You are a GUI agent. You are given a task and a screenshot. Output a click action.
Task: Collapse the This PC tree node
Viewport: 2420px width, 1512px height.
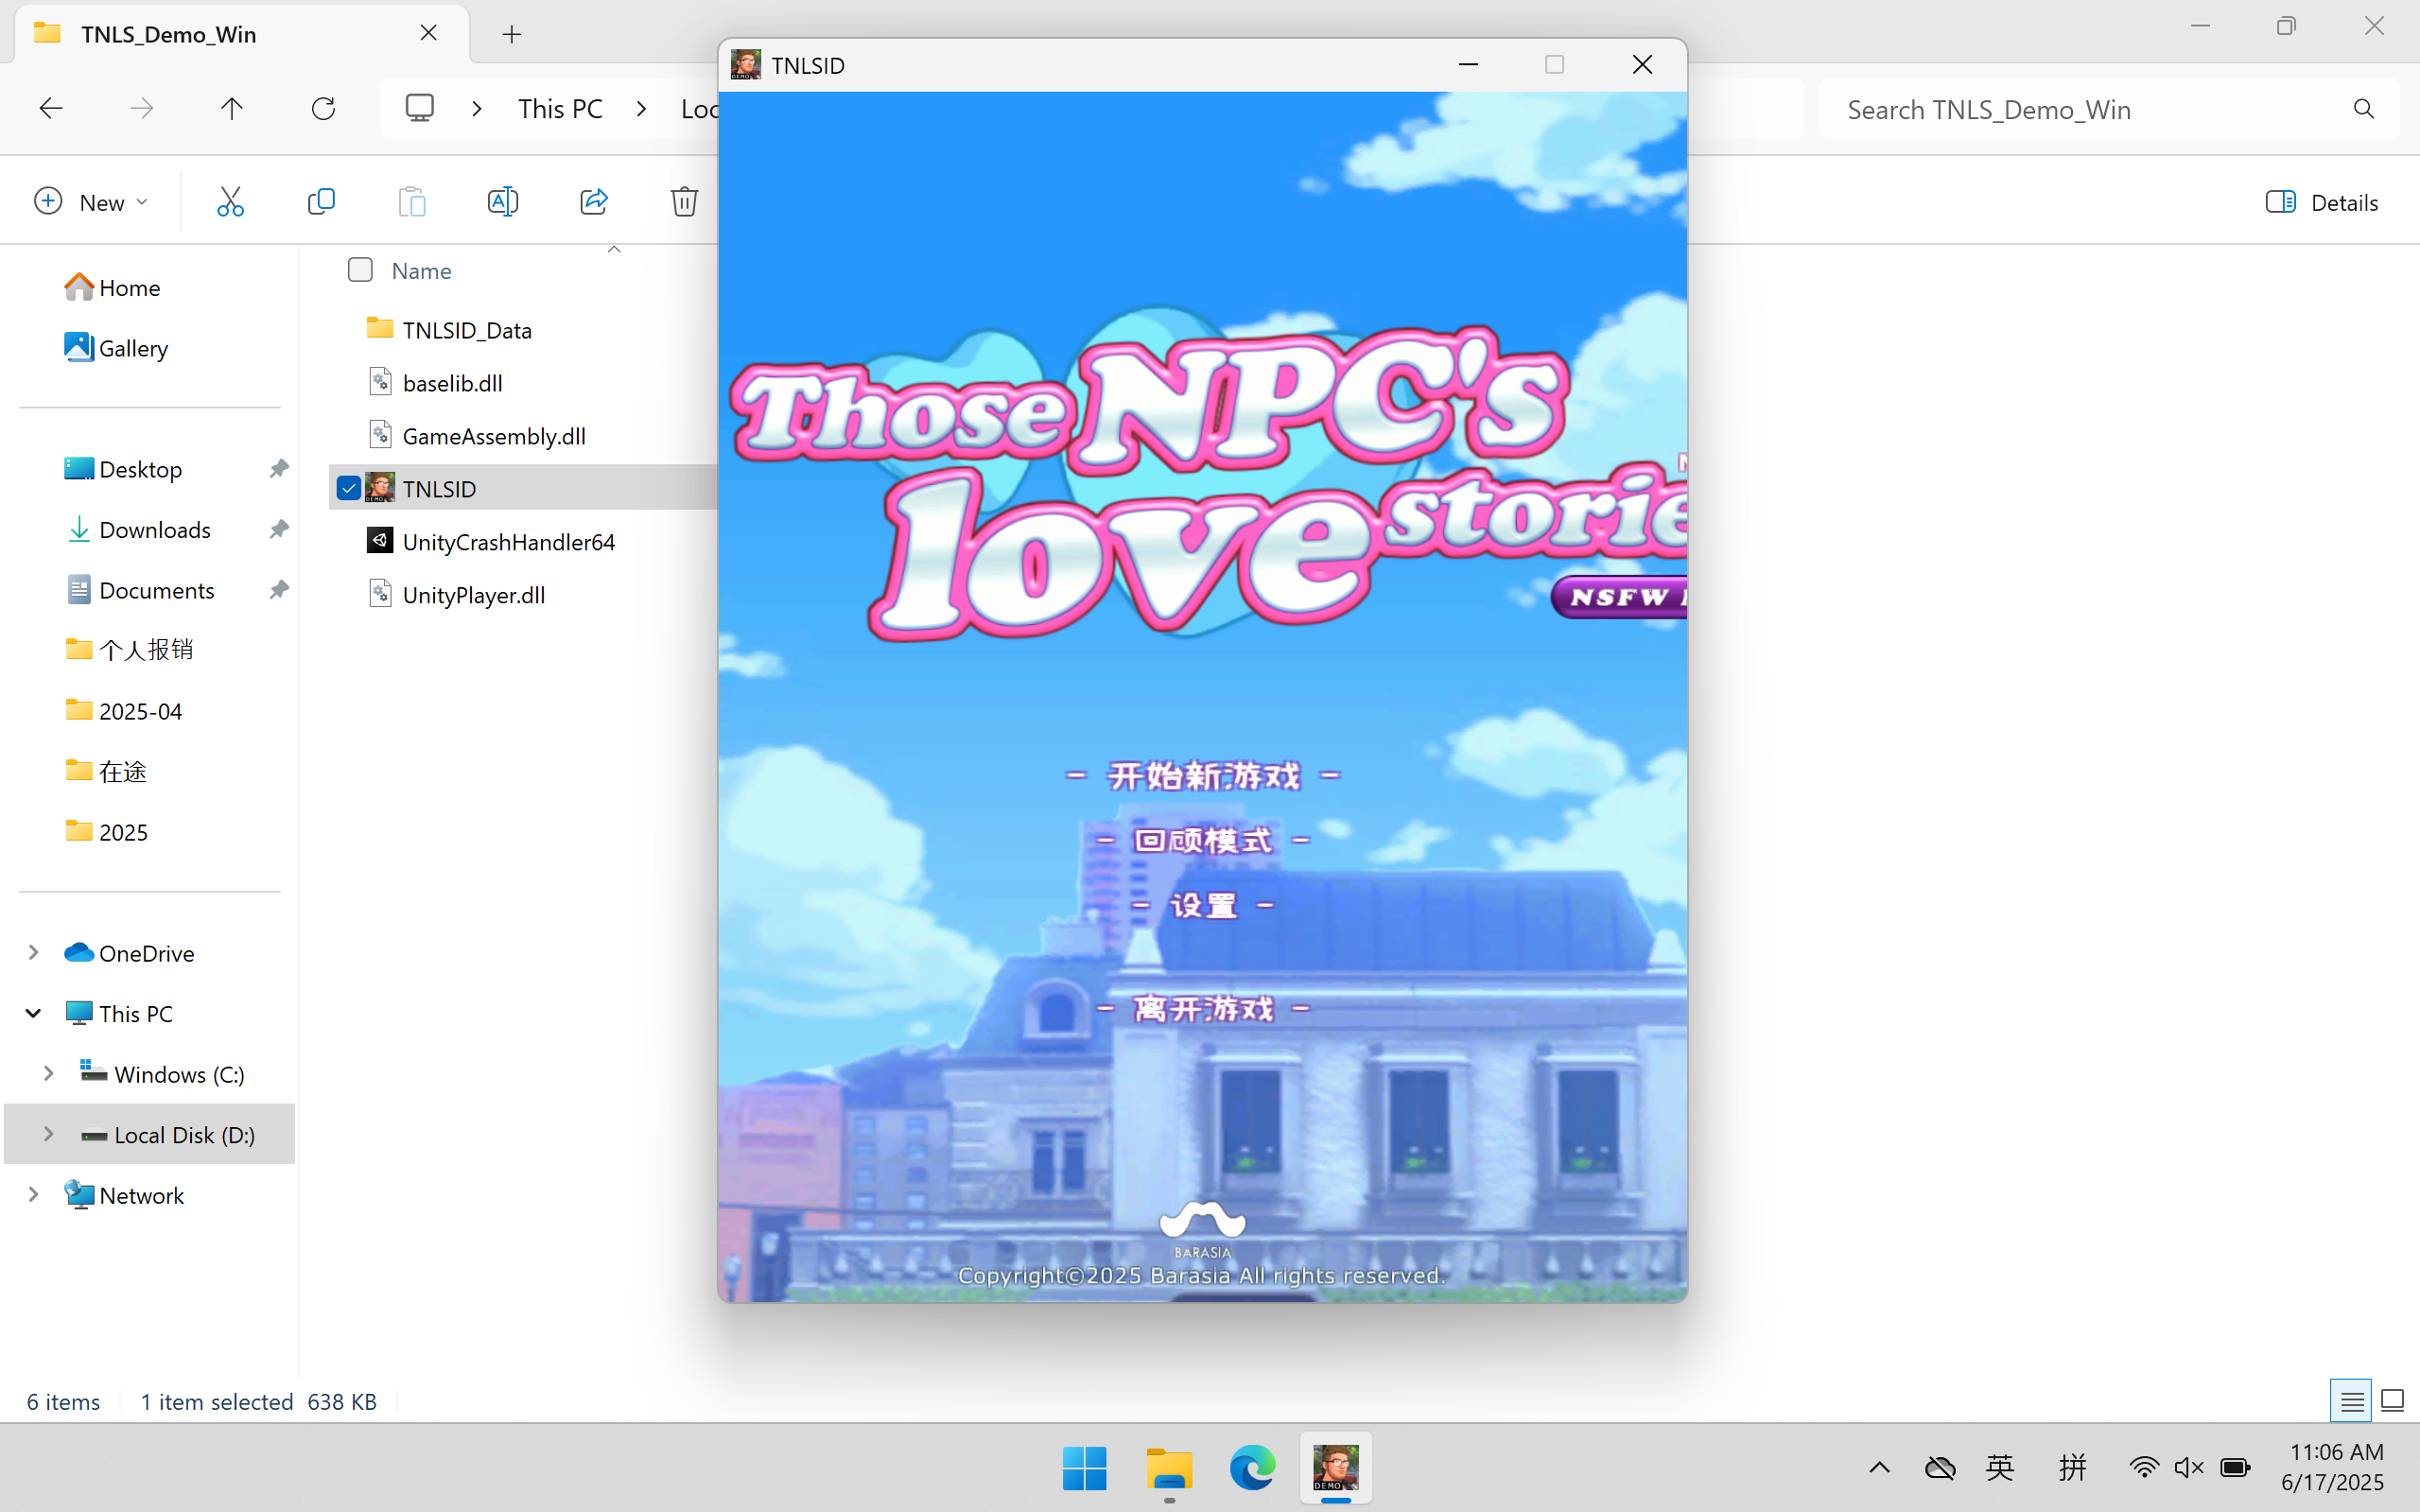tap(33, 1013)
